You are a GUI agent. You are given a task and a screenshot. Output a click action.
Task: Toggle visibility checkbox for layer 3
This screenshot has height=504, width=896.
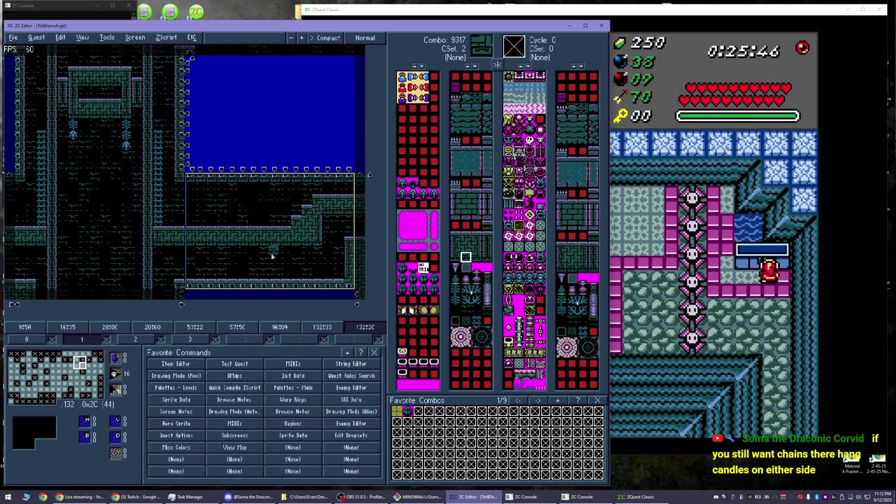[x=215, y=339]
